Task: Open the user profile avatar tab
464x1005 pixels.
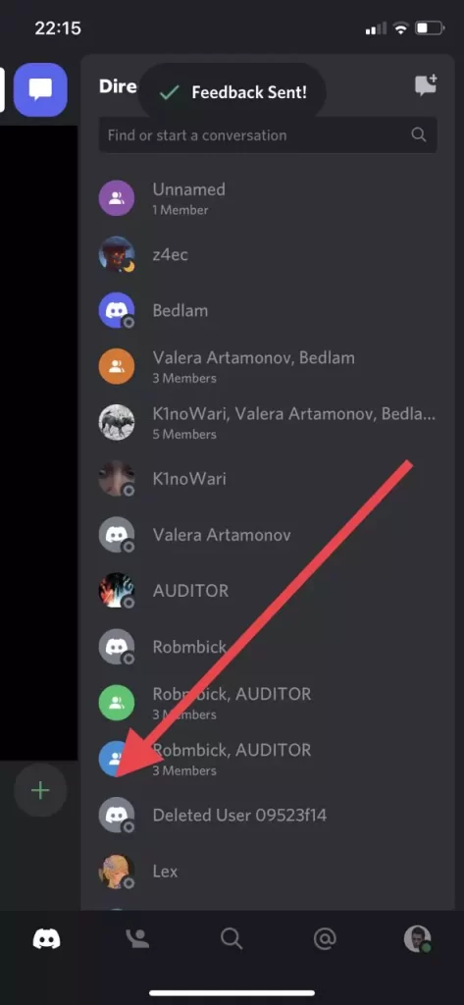Action: (417, 939)
